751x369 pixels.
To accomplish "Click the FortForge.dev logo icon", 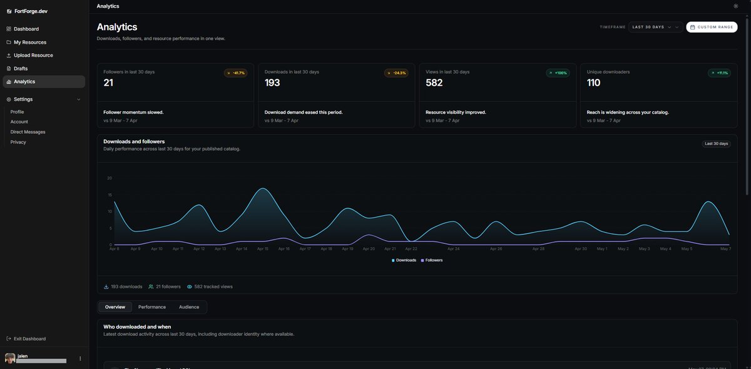I will point(9,11).
